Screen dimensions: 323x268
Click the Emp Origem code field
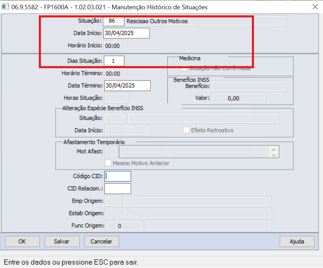coord(113,201)
